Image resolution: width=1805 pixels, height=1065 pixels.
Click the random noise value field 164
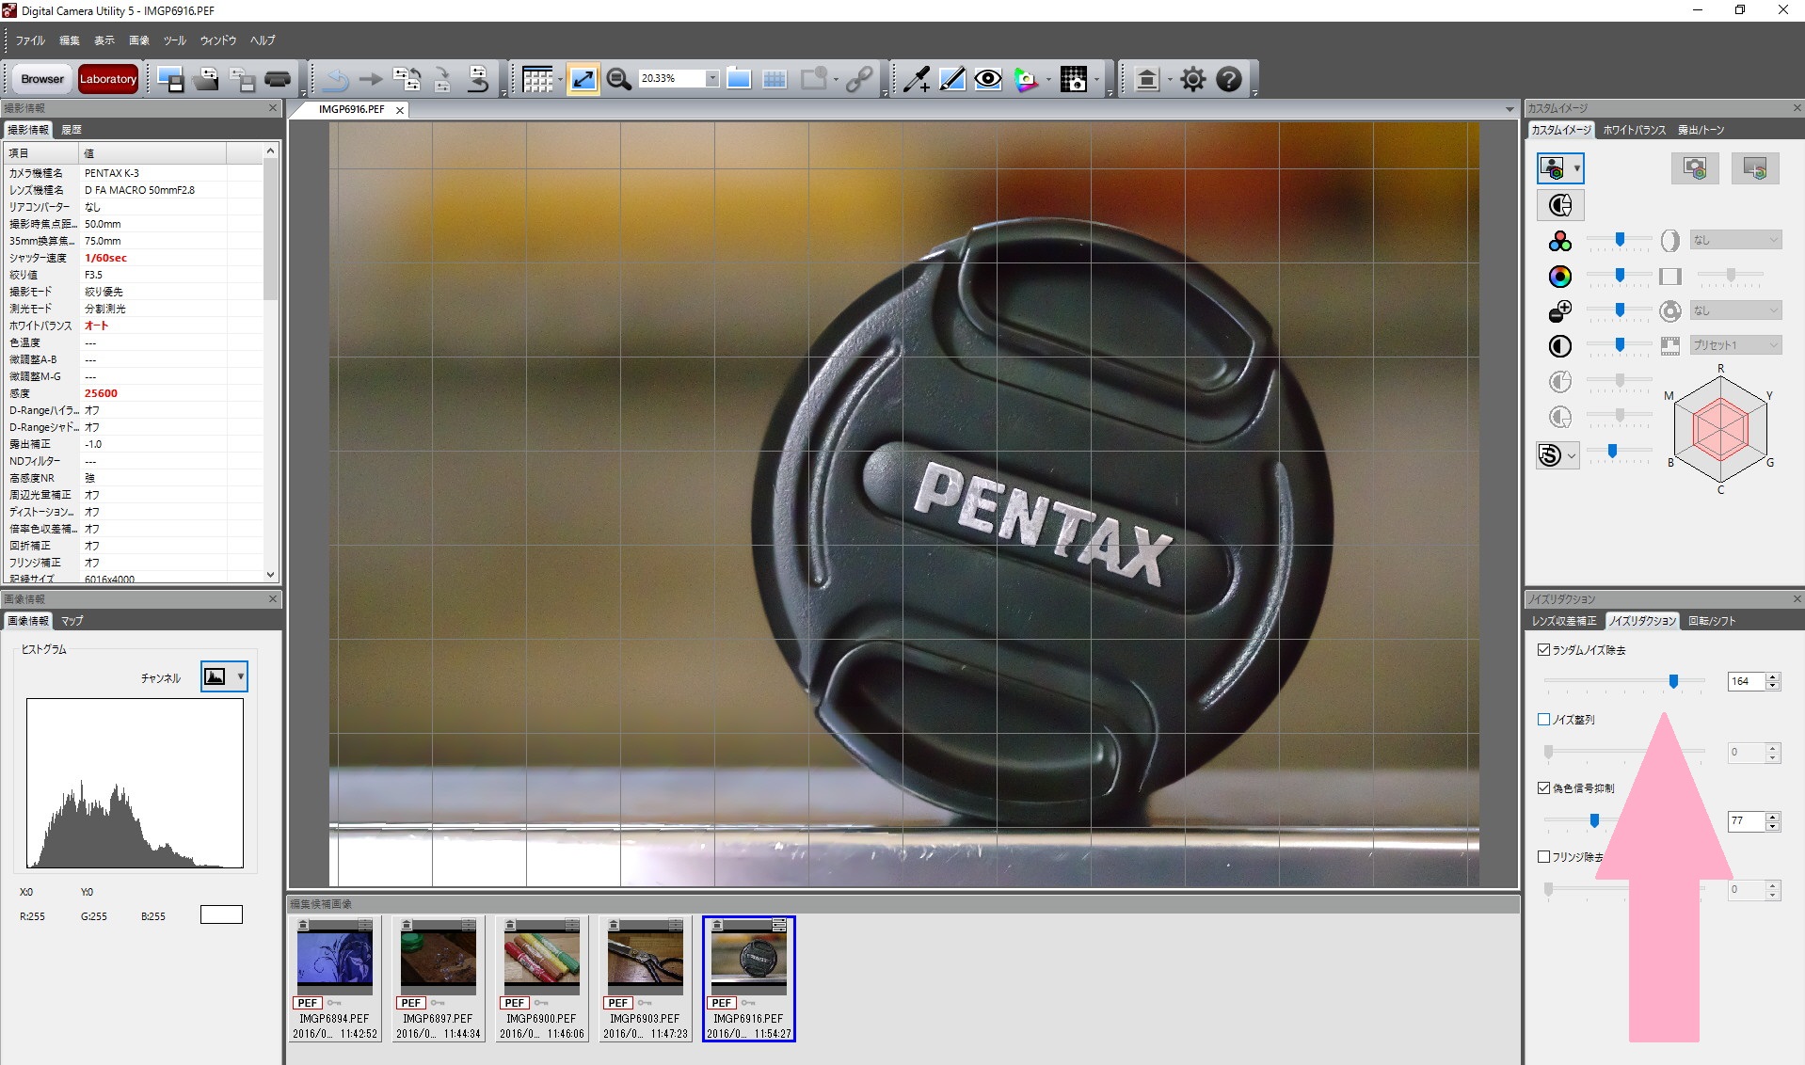[x=1747, y=681]
